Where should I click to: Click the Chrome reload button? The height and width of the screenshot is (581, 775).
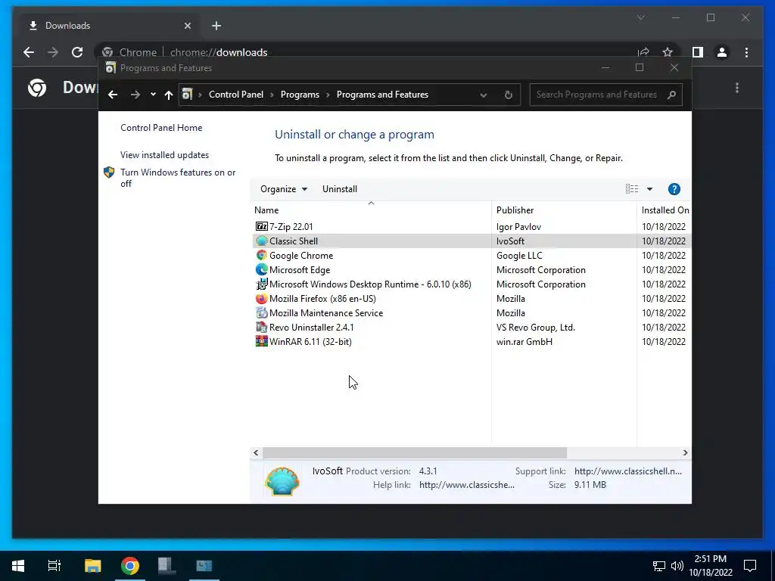[x=77, y=52]
